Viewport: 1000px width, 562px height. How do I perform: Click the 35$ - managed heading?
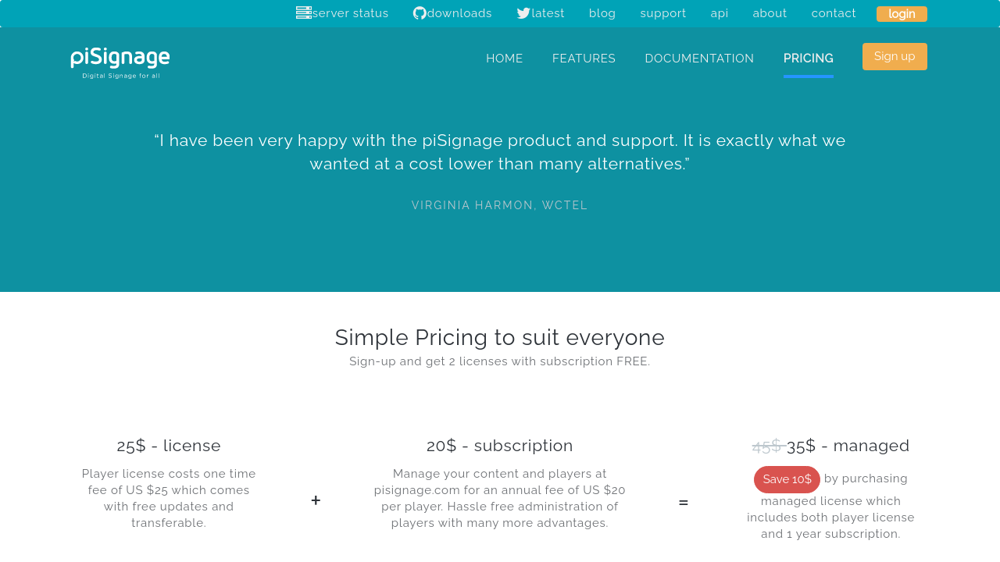tap(848, 446)
